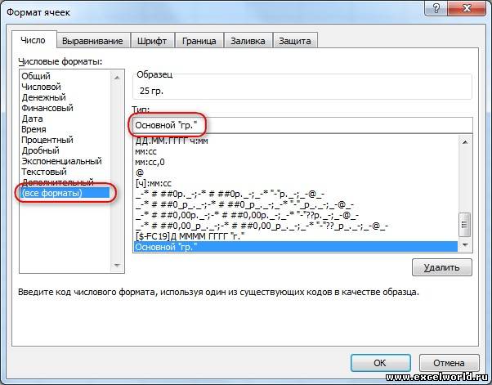This screenshot has height=385, width=492.
Task: Go to the Граница tab
Action: click(199, 41)
